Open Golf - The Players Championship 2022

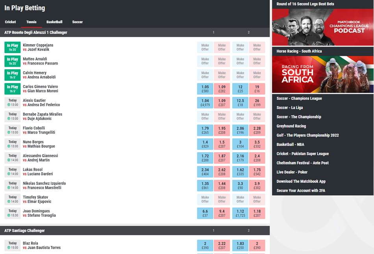click(x=308, y=135)
